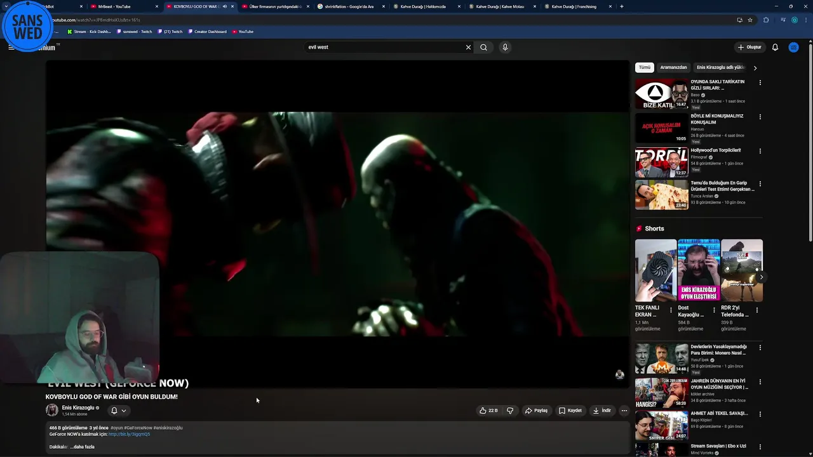
Task: Click the Kaydet save button
Action: tap(570, 411)
